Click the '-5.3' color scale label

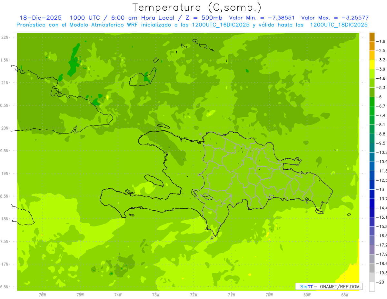[381, 88]
